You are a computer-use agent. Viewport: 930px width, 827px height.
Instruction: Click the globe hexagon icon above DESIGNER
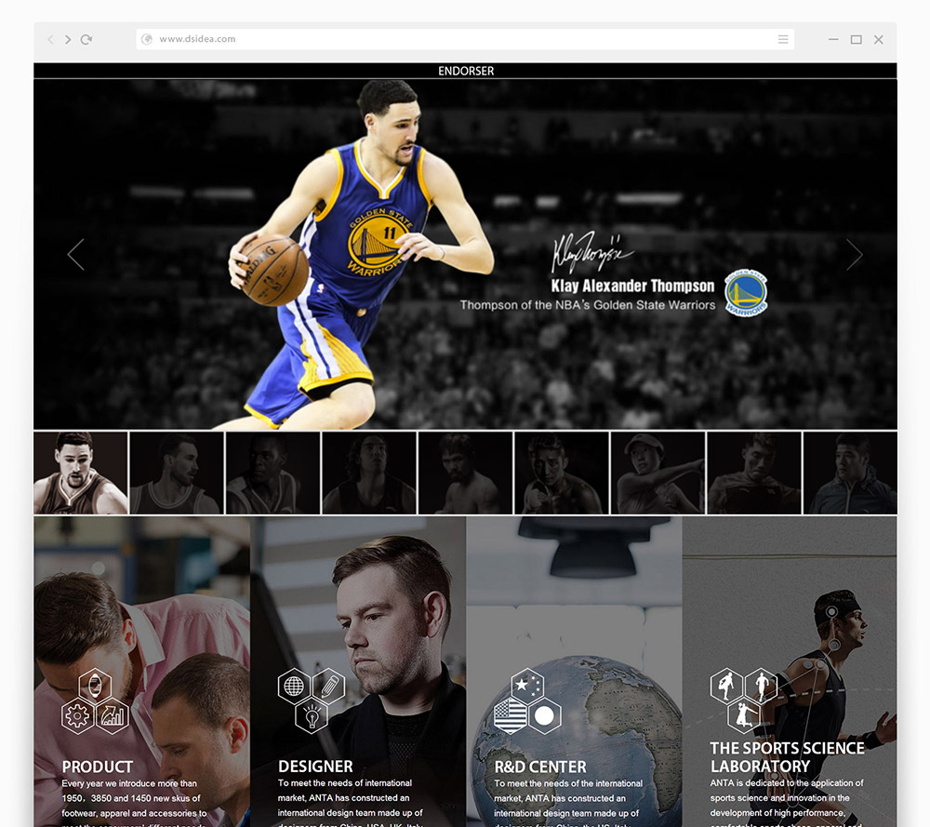(294, 686)
